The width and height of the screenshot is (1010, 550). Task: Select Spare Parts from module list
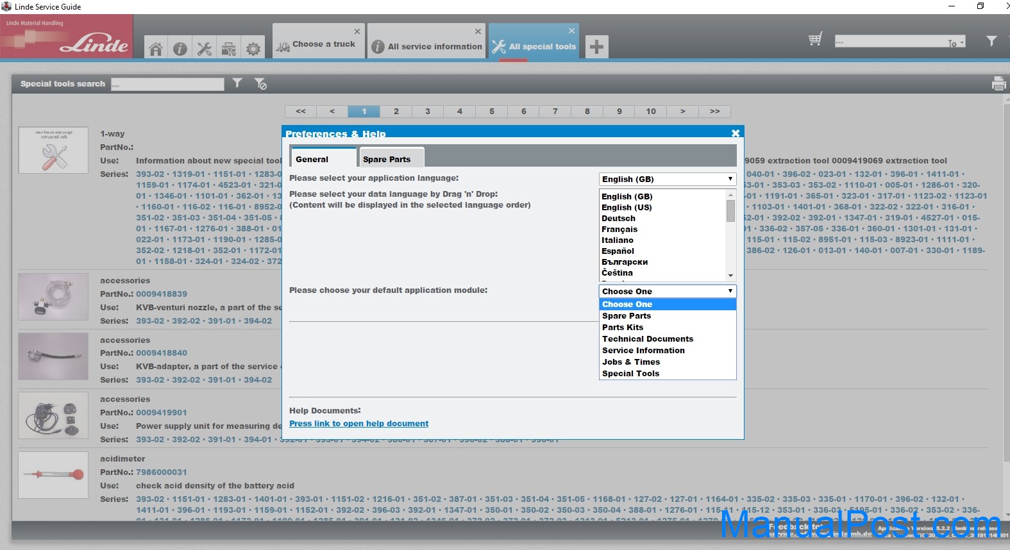point(668,316)
